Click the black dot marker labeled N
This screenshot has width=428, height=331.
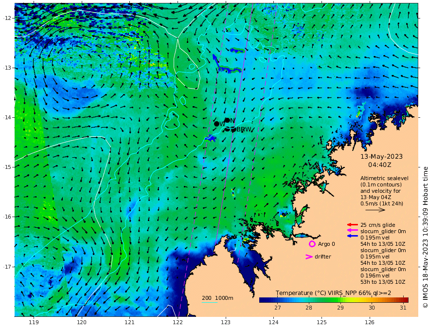pyautogui.click(x=227, y=120)
